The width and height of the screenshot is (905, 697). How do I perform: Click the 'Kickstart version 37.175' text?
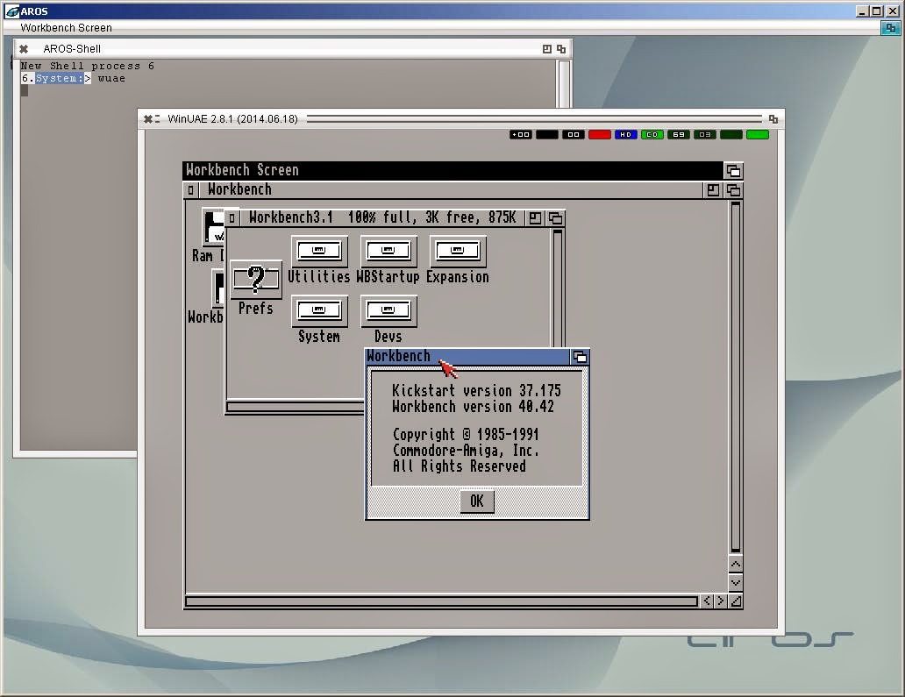tap(477, 391)
